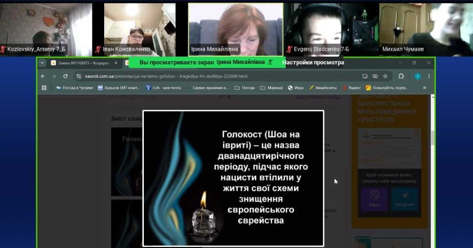This screenshot has height=248, width=473.
Task: Select Іван Коноваленко video tile
Action: [x=140, y=30]
